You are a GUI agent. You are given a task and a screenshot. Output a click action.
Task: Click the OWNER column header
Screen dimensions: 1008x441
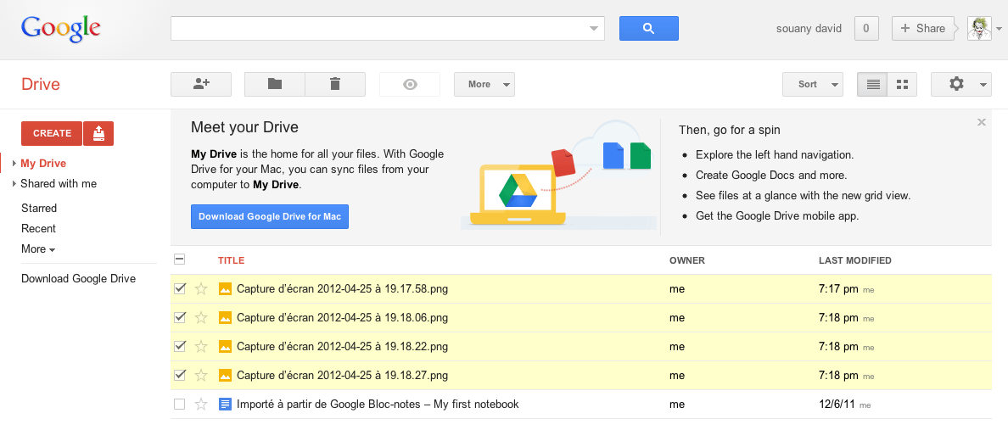point(687,260)
